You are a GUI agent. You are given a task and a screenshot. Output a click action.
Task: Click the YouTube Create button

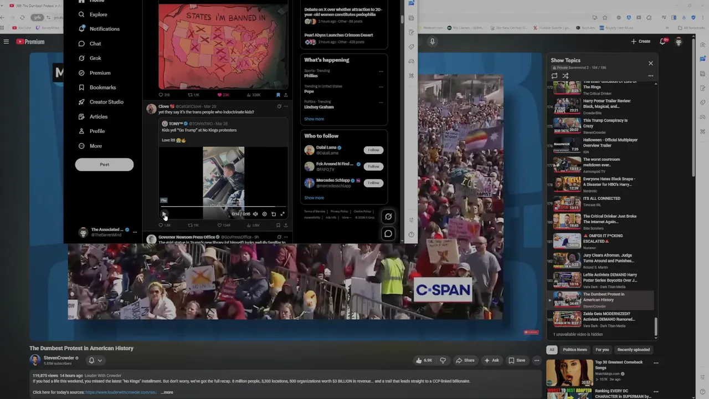641,42
